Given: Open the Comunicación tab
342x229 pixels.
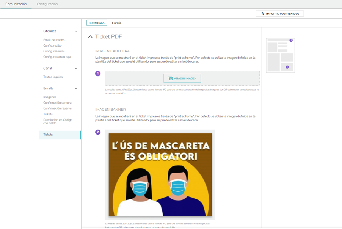Looking at the screenshot, I should click(x=16, y=4).
